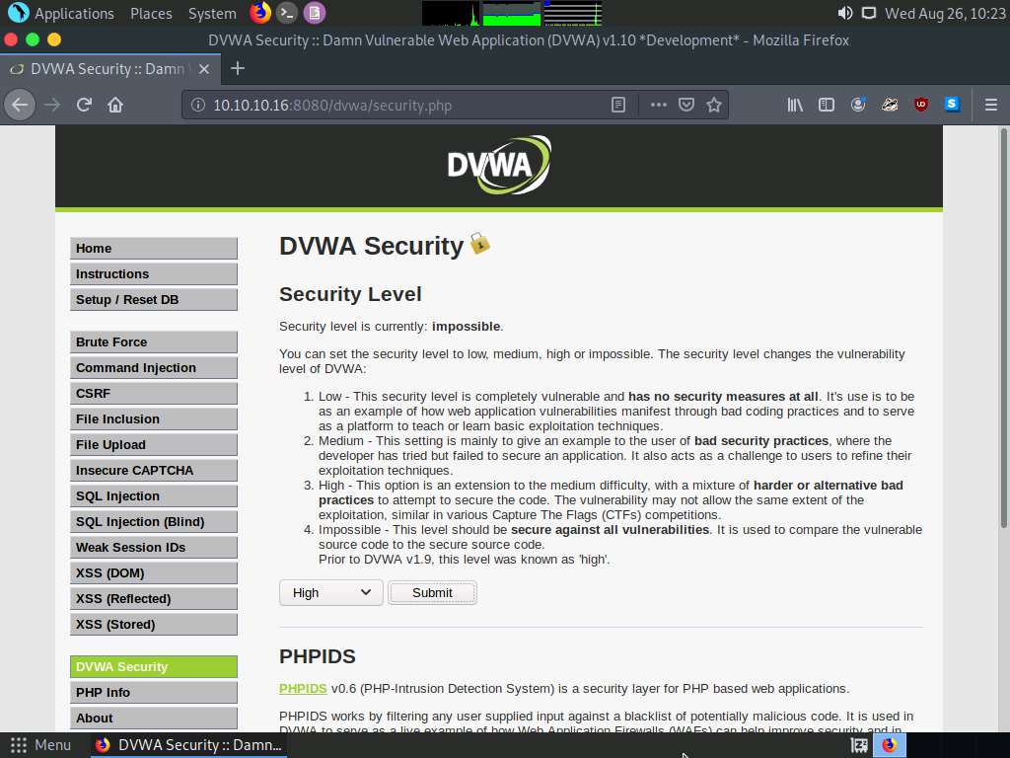Follow the PHPIDS link
This screenshot has height=758, width=1010.
pos(303,688)
